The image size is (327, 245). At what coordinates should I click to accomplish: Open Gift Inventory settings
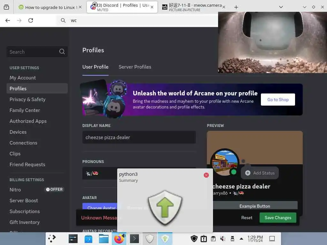pyautogui.click(x=37, y=222)
